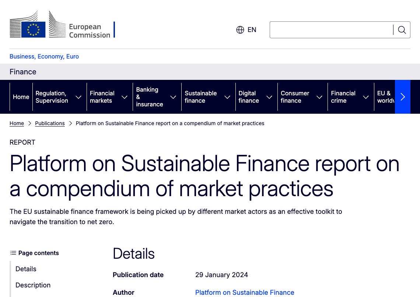The height and width of the screenshot is (297, 420).
Task: Expand the Digital finance menu chevron
Action: coord(269,97)
